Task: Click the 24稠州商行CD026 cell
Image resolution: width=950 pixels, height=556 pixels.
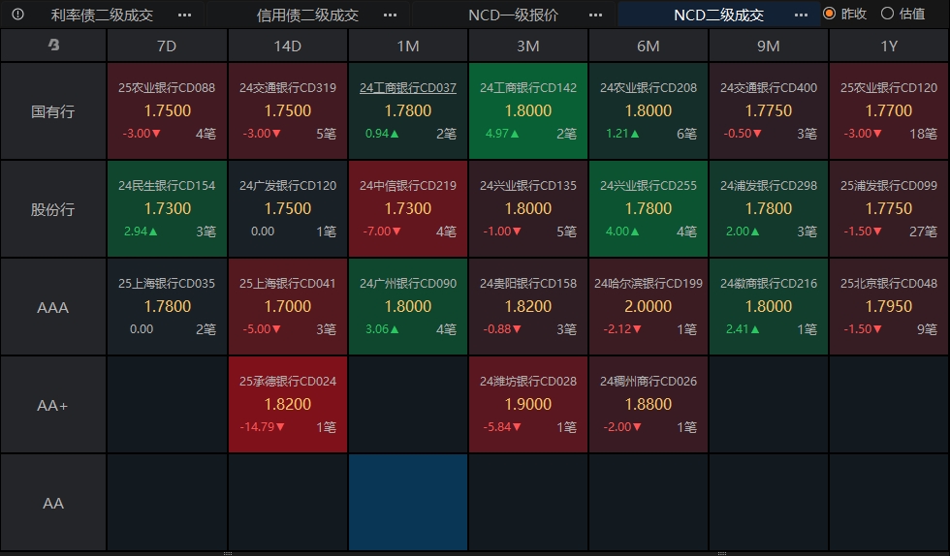Action: (x=649, y=405)
